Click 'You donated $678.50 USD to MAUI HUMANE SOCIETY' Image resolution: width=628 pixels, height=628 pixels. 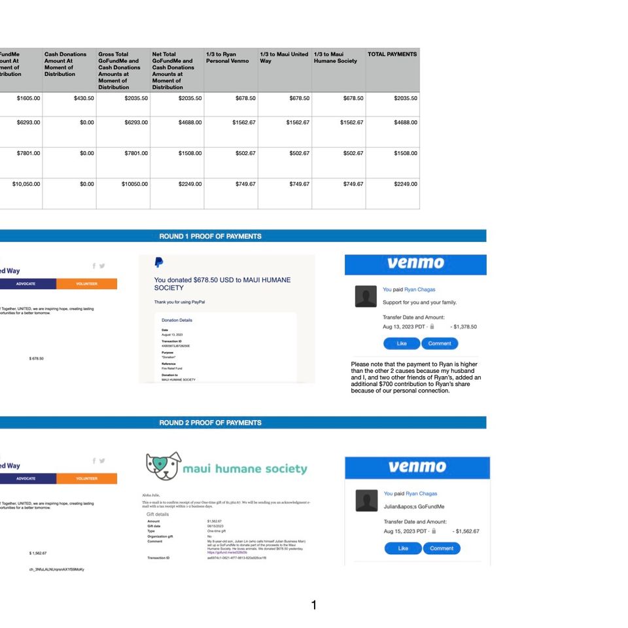click(222, 283)
